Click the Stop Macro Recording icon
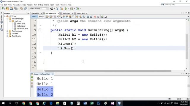Screen dimensions: 190x106 98,17
